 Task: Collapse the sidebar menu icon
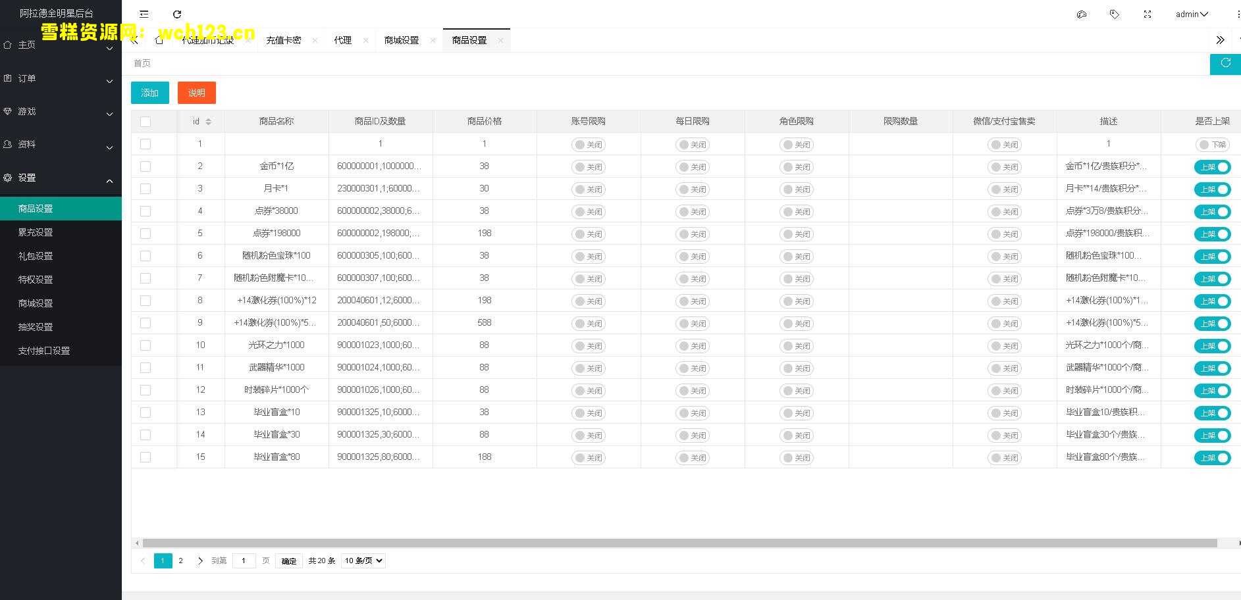pyautogui.click(x=144, y=14)
